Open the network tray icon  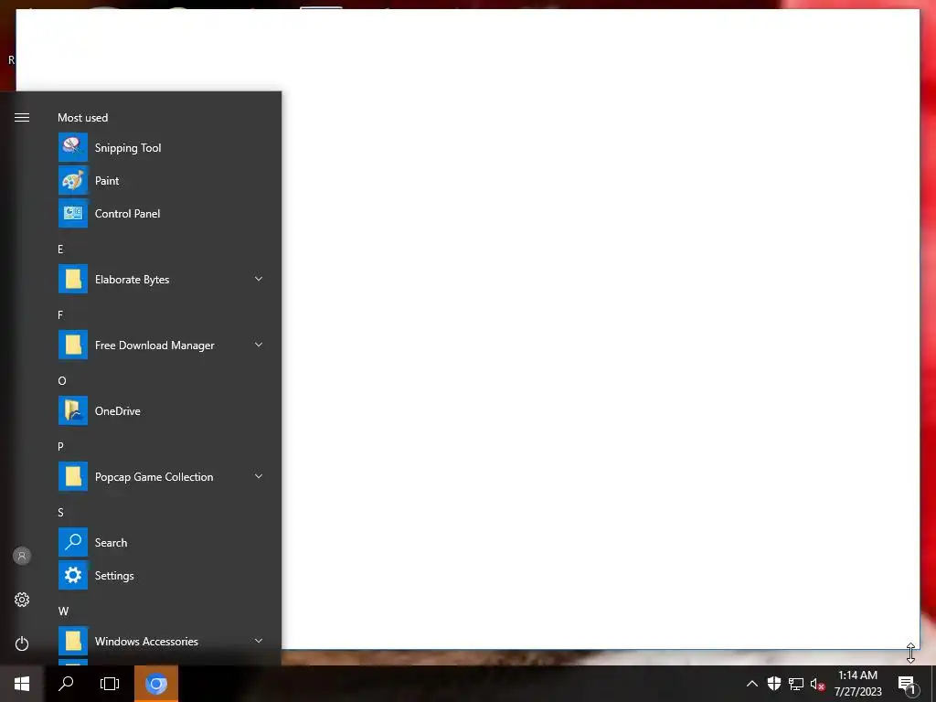796,684
